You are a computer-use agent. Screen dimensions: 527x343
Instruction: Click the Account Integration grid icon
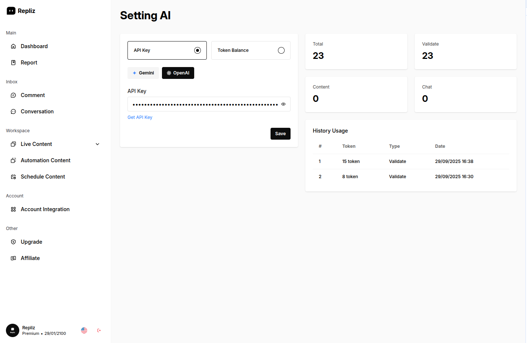click(x=13, y=209)
